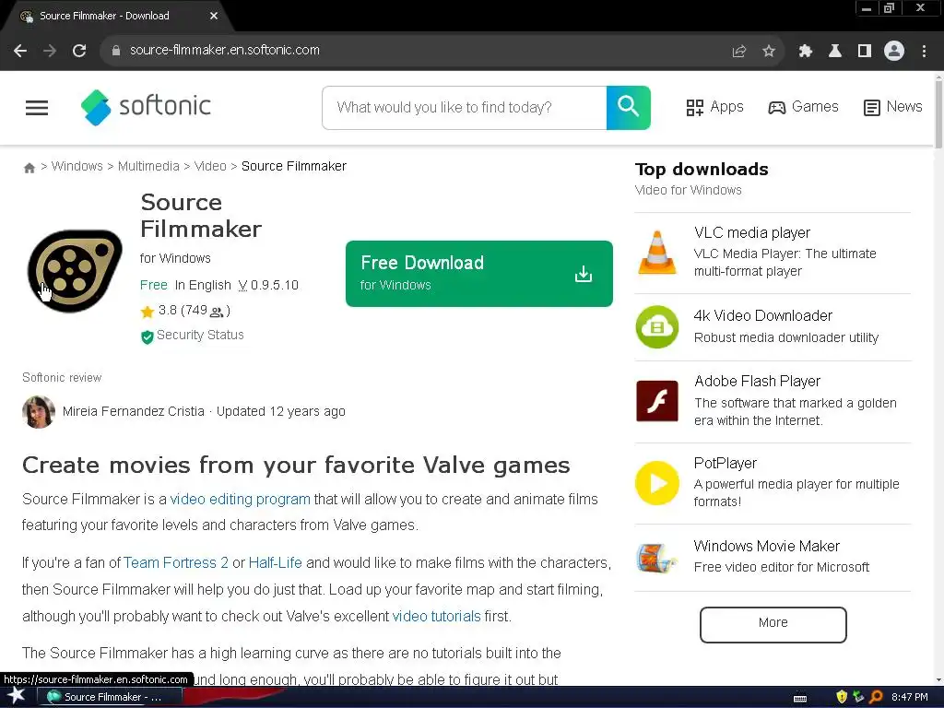Click the PotPlayer yellow play icon

tap(656, 483)
